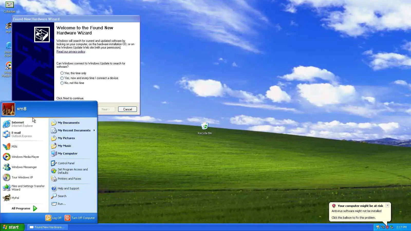Select the MyPal desktop shortcut

tap(8, 28)
